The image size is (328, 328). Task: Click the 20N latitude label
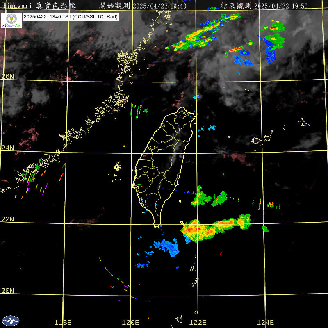7,291
